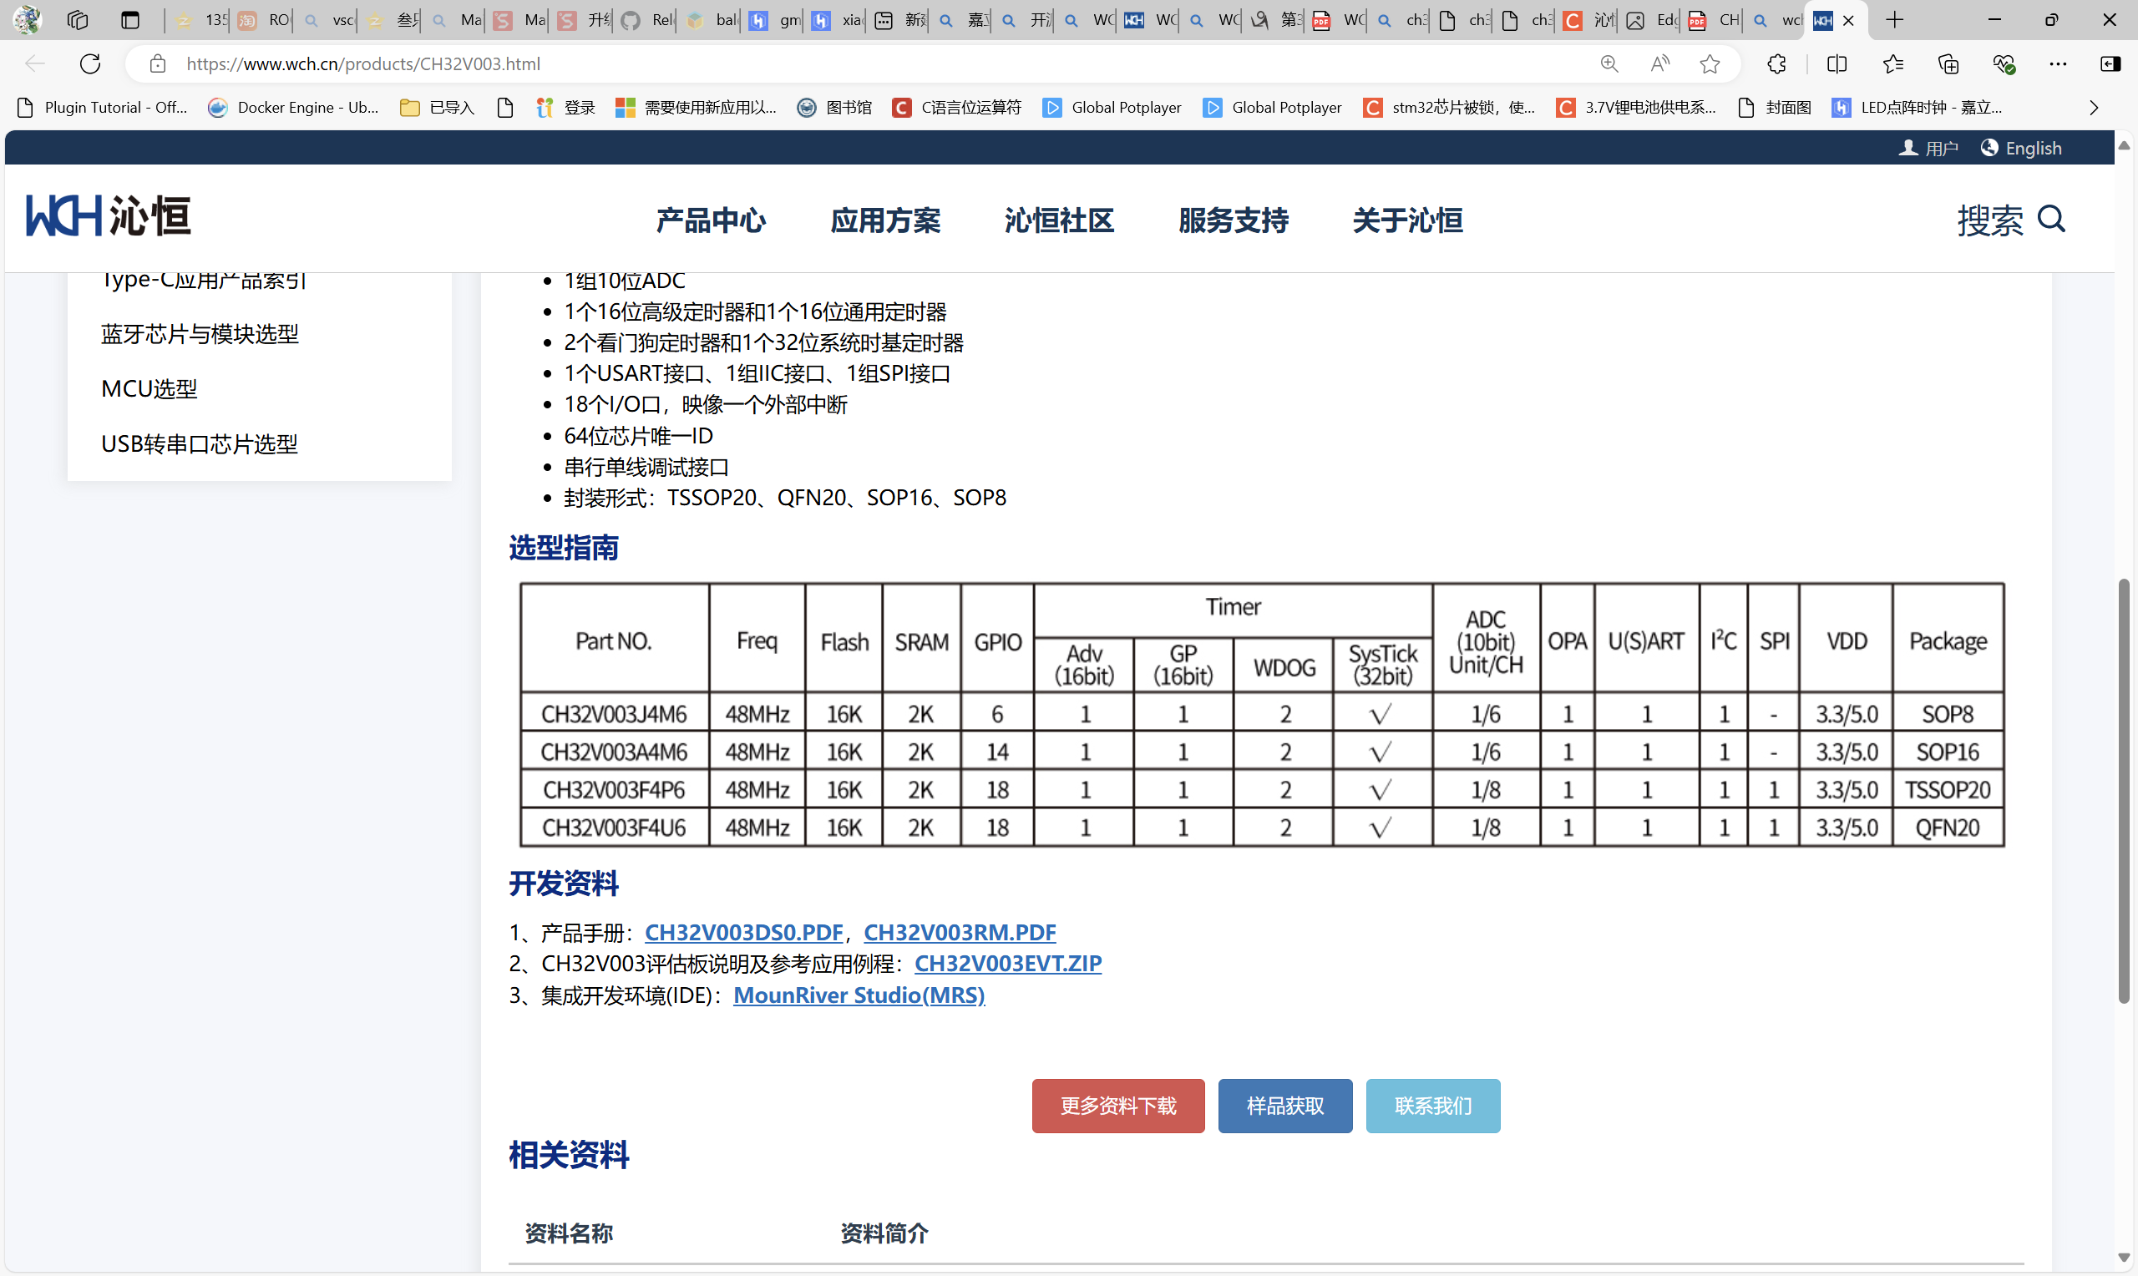Click the read aloud icon

click(1660, 63)
